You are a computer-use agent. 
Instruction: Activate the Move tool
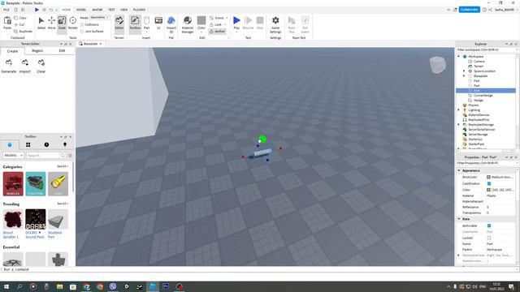51,24
